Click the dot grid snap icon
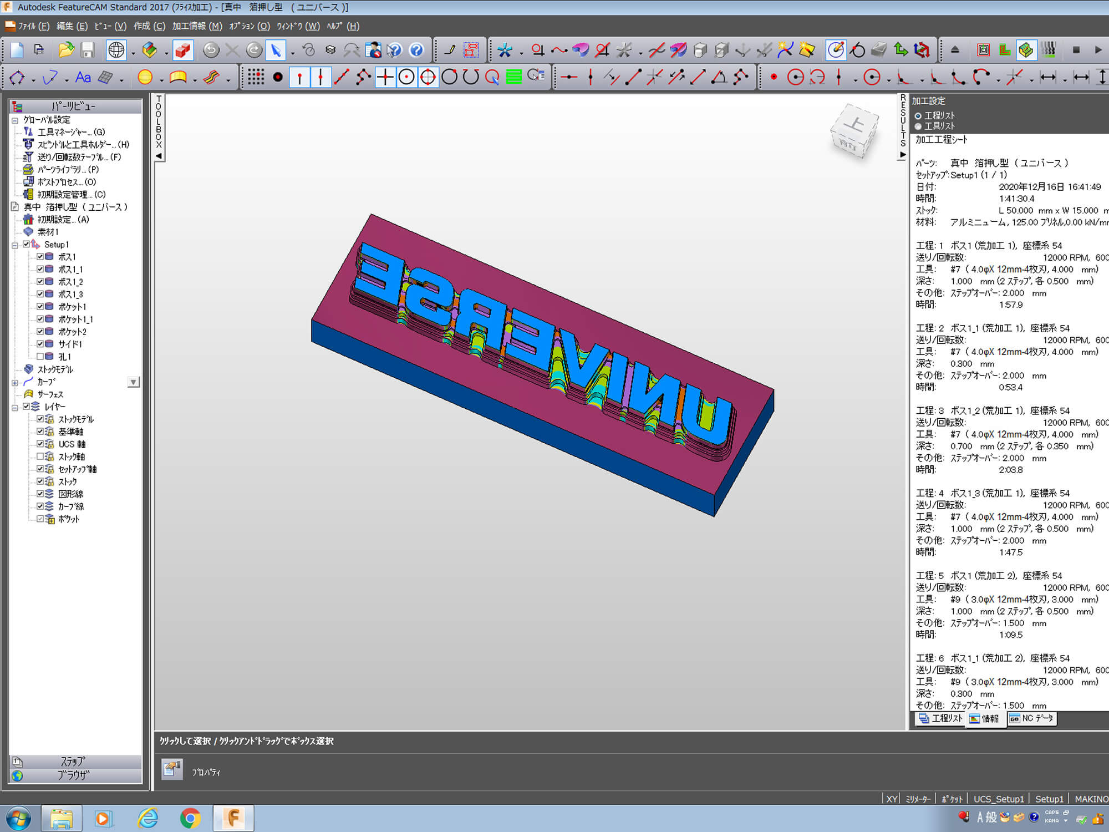1109x832 pixels. 256,77
